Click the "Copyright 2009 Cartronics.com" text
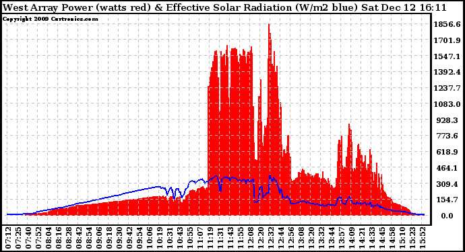Image resolution: width=465 pixels, height=252 pixels. [x=51, y=19]
